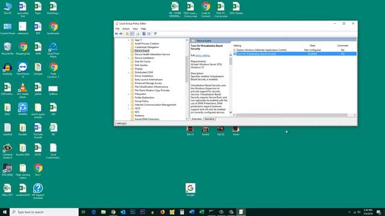Expand the App-V tree node arrow

point(128,40)
